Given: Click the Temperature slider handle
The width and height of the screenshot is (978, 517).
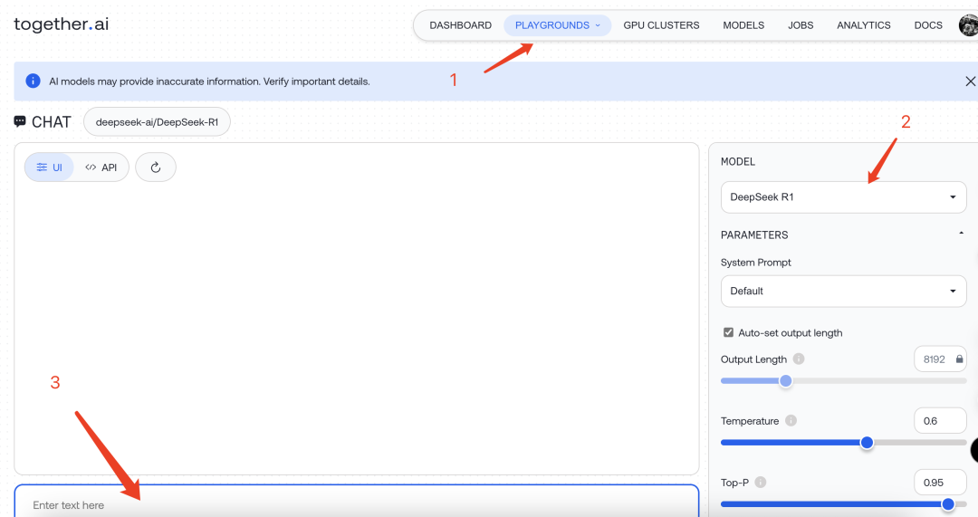Looking at the screenshot, I should click(867, 443).
